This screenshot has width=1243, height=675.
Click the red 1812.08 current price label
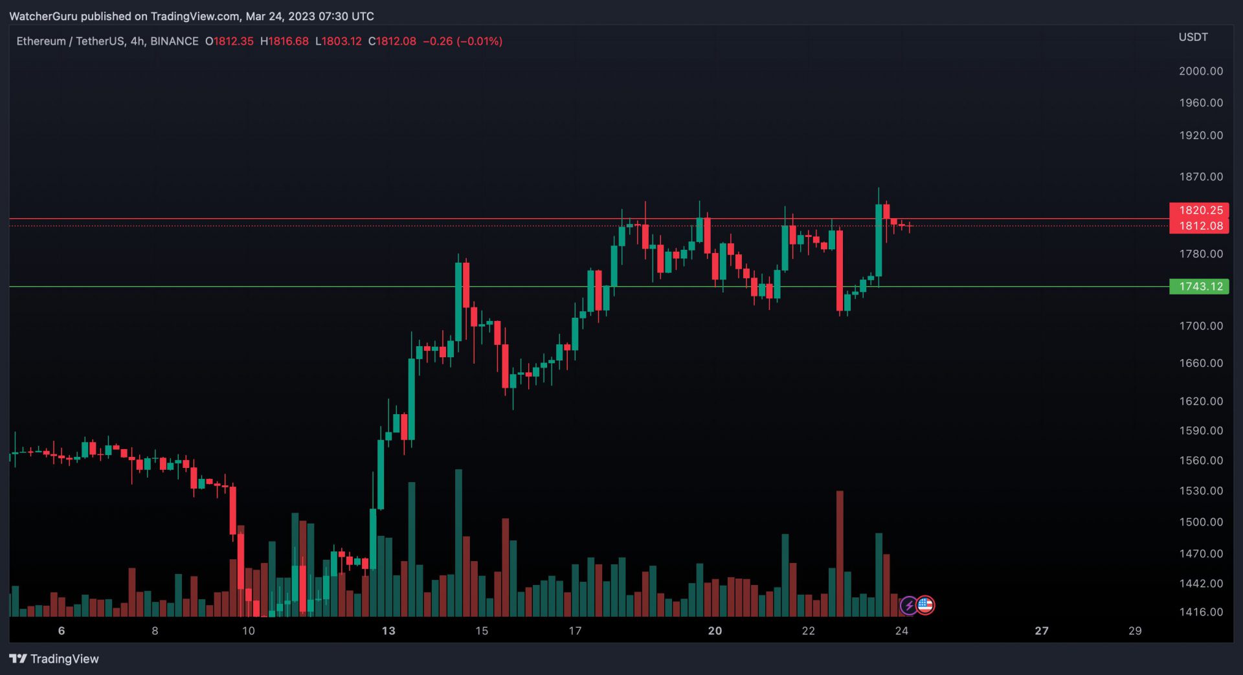point(1199,226)
